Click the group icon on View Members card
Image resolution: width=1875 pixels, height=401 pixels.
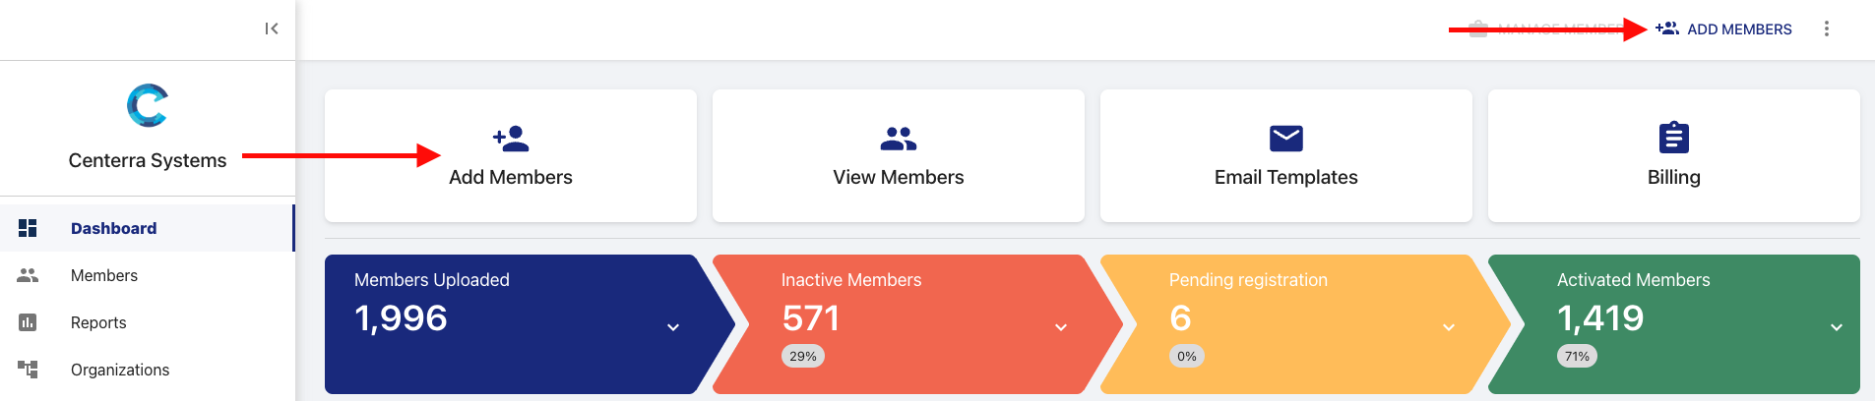click(x=899, y=139)
